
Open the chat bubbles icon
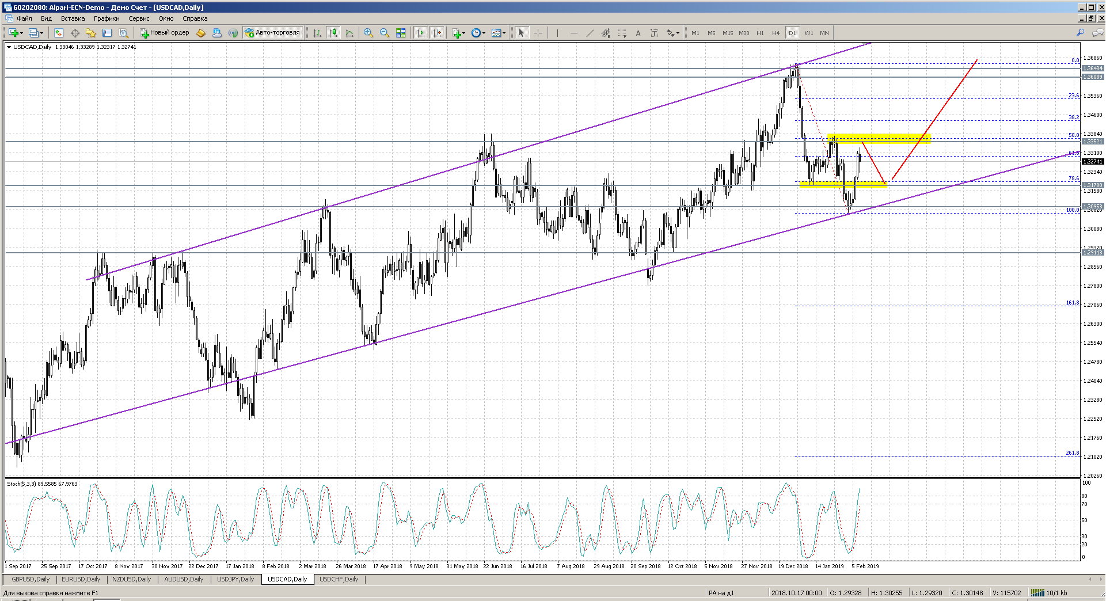[1097, 33]
